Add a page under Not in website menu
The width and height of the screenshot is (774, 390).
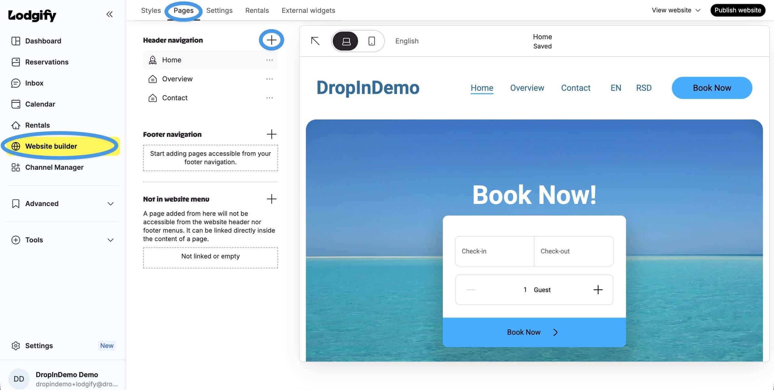pos(272,199)
